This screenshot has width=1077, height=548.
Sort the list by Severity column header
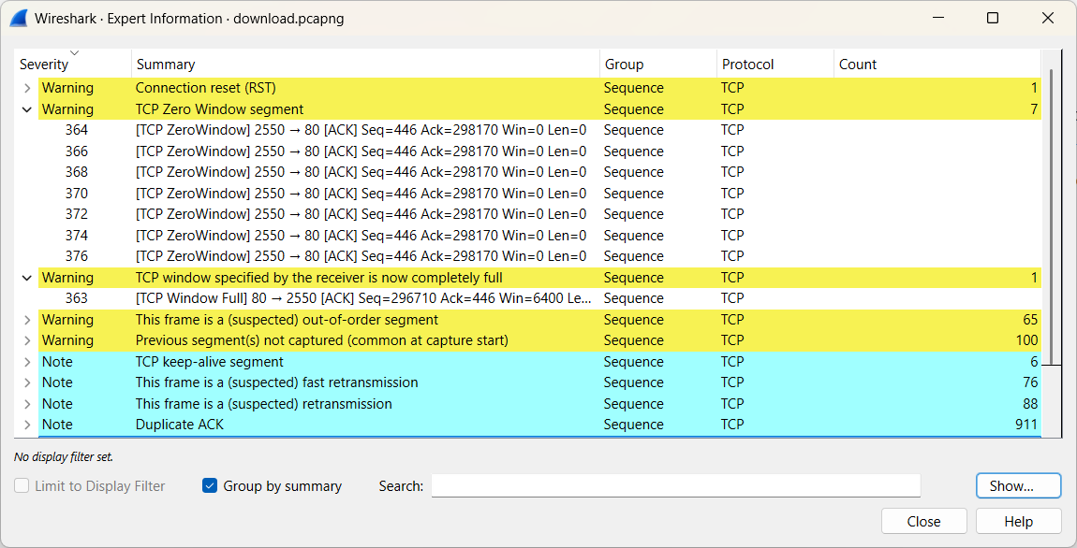tap(44, 65)
